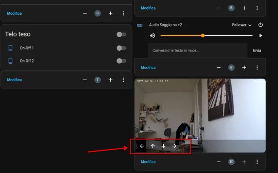This screenshot has width=278, height=173.
Task: Play media on Audio Soggiorno
Action: [261, 36]
